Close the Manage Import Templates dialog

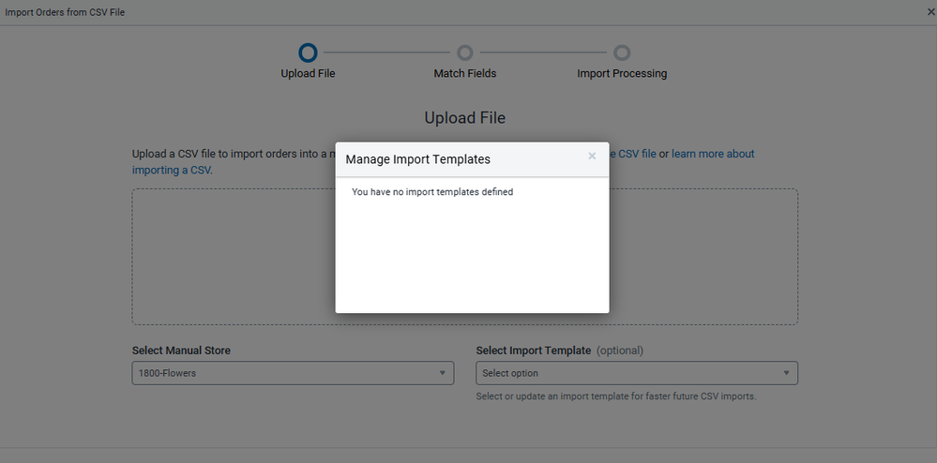pos(592,157)
